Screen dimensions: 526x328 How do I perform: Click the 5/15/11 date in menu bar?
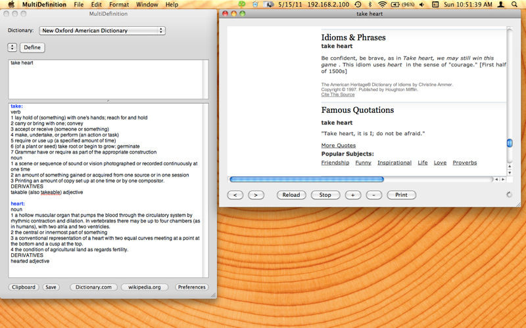click(x=290, y=5)
